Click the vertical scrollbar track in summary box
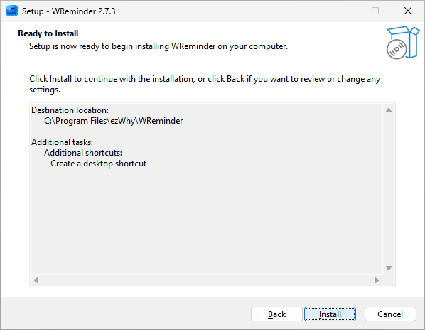425x330 pixels. pyautogui.click(x=389, y=189)
